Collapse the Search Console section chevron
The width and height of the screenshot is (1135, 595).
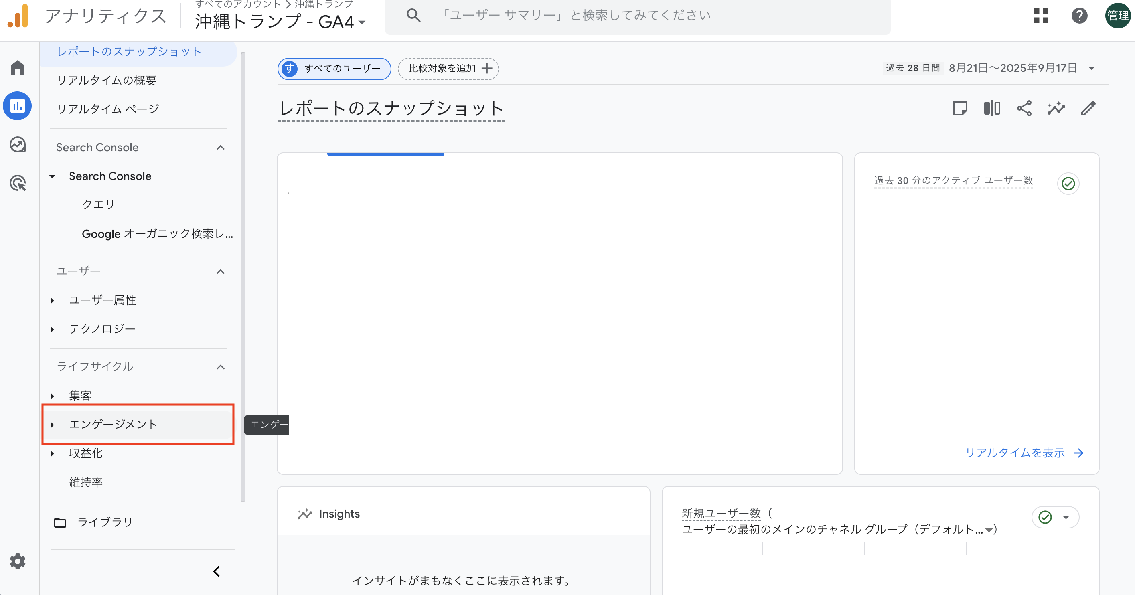(x=221, y=148)
